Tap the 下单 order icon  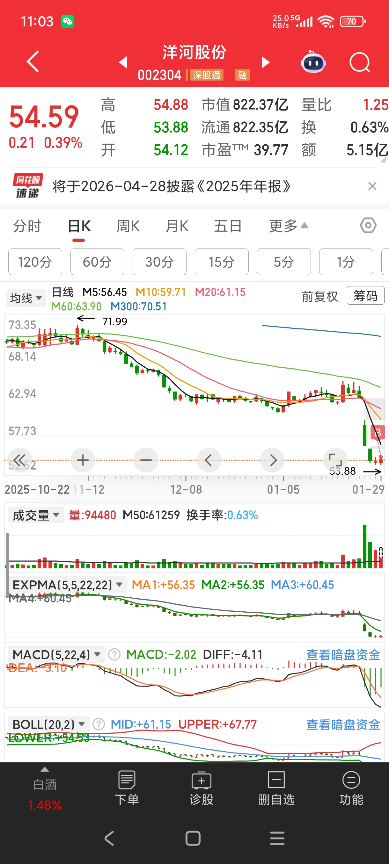coord(127,788)
